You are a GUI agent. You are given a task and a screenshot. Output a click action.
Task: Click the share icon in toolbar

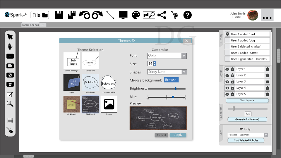tap(162, 15)
